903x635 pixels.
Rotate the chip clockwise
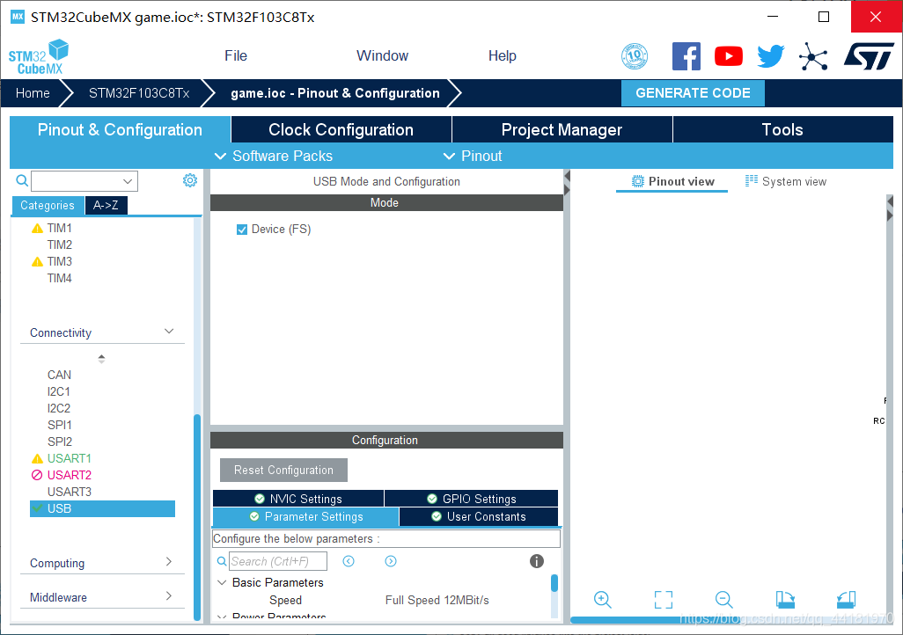point(785,599)
